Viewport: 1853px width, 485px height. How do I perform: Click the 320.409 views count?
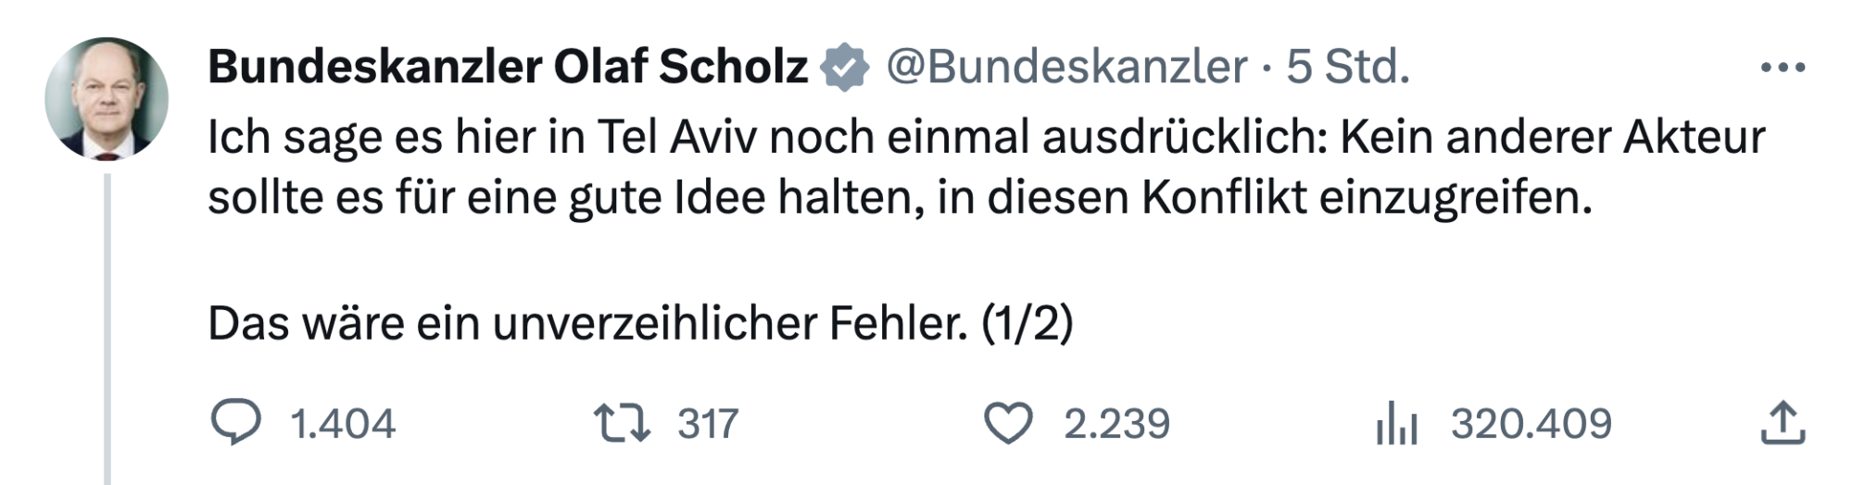1531,424
